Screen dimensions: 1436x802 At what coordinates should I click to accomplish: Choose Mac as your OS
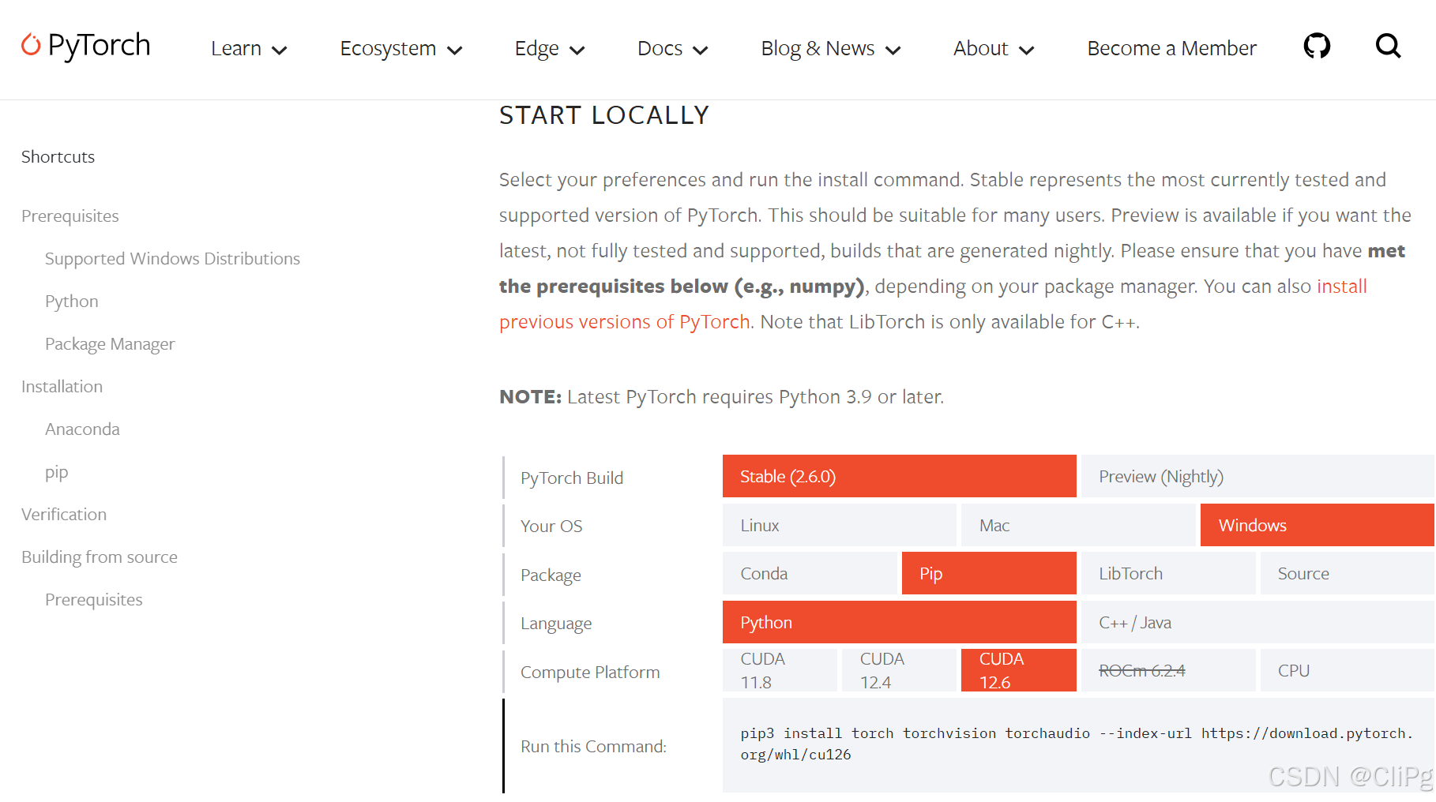tap(1078, 525)
